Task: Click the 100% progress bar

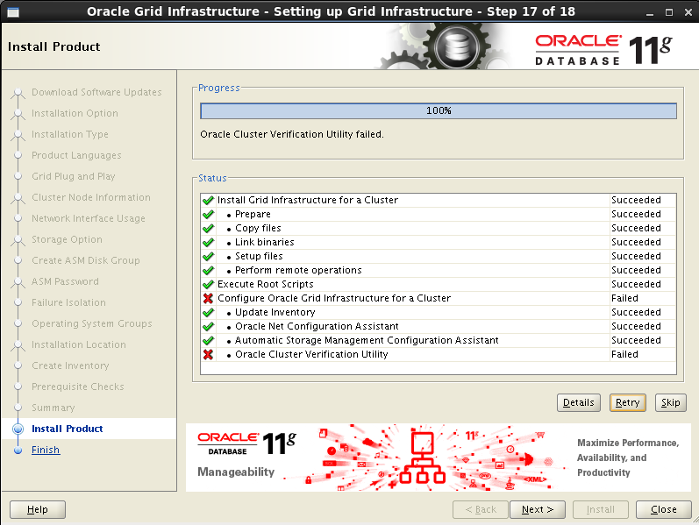Action: tap(439, 111)
